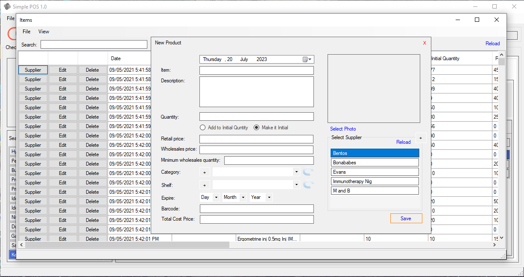This screenshot has width=524, height=277.
Task: Open the File menu in Items window
Action: point(26,32)
